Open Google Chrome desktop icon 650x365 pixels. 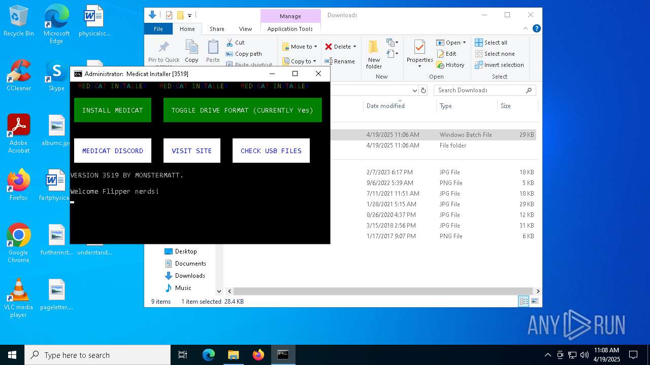point(19,243)
